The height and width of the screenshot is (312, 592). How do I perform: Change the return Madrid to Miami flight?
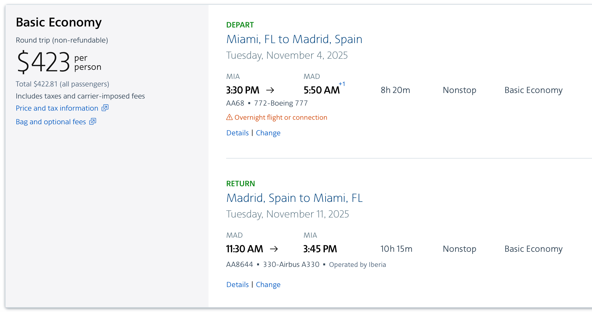(268, 285)
